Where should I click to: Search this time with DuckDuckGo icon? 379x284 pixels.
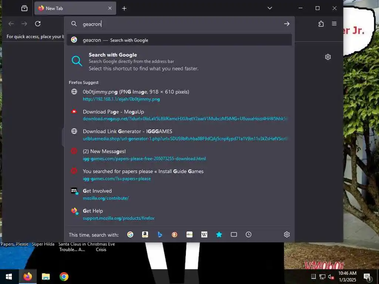click(175, 234)
